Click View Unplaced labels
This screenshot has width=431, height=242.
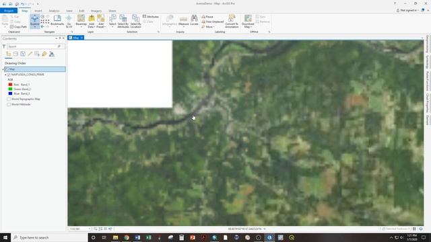pyautogui.click(x=213, y=22)
